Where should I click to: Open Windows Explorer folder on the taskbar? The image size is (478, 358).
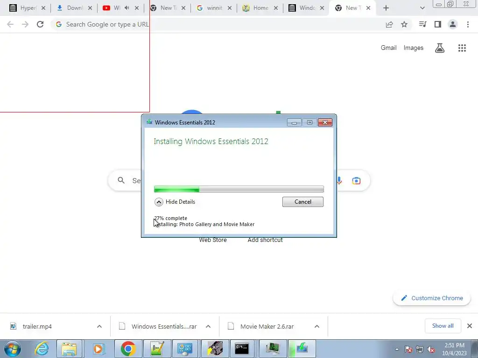click(x=69, y=349)
